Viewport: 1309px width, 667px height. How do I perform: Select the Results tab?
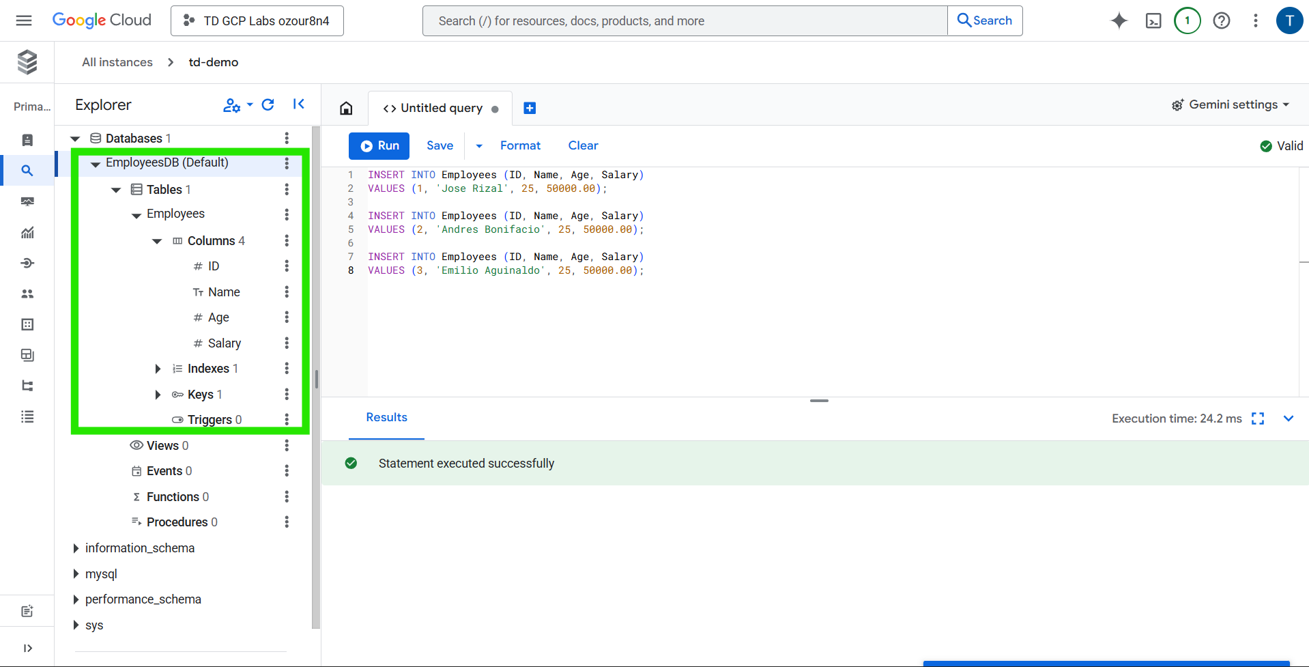[x=386, y=417]
